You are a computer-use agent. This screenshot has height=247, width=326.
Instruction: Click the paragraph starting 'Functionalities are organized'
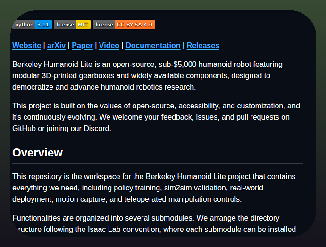click(x=154, y=224)
